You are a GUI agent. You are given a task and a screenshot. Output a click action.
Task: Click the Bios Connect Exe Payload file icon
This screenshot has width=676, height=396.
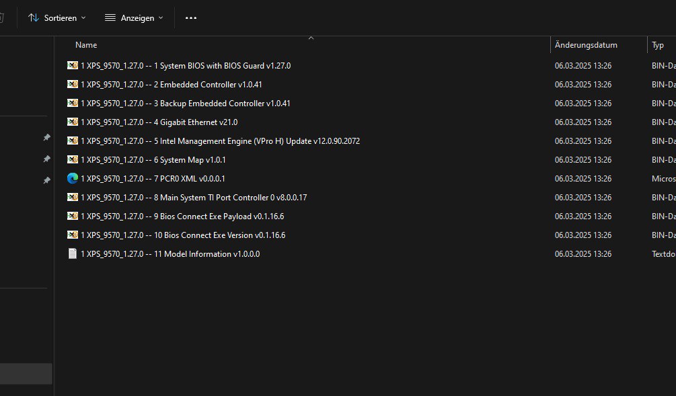[73, 216]
